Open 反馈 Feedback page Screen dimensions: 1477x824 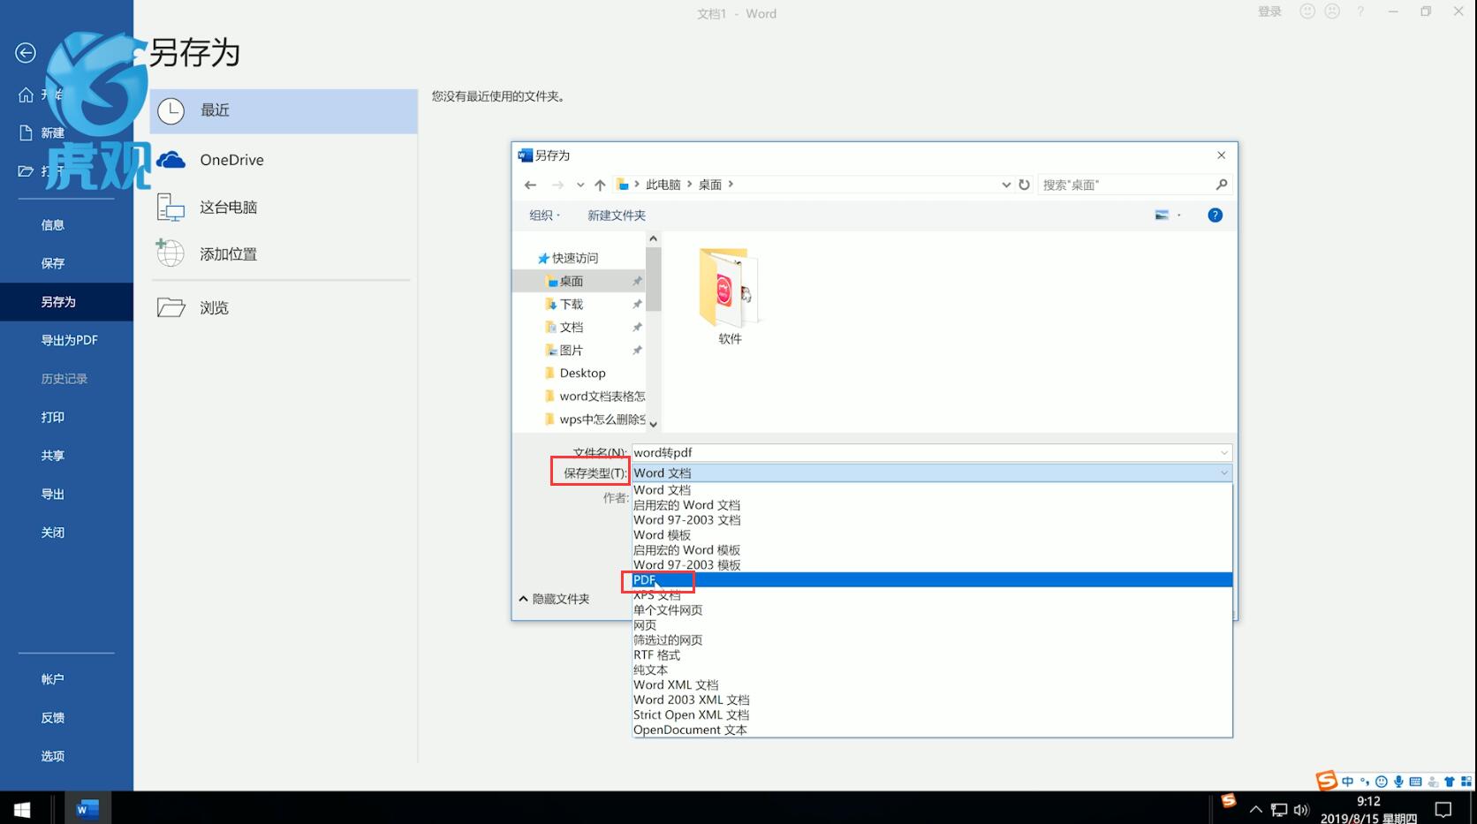53,718
